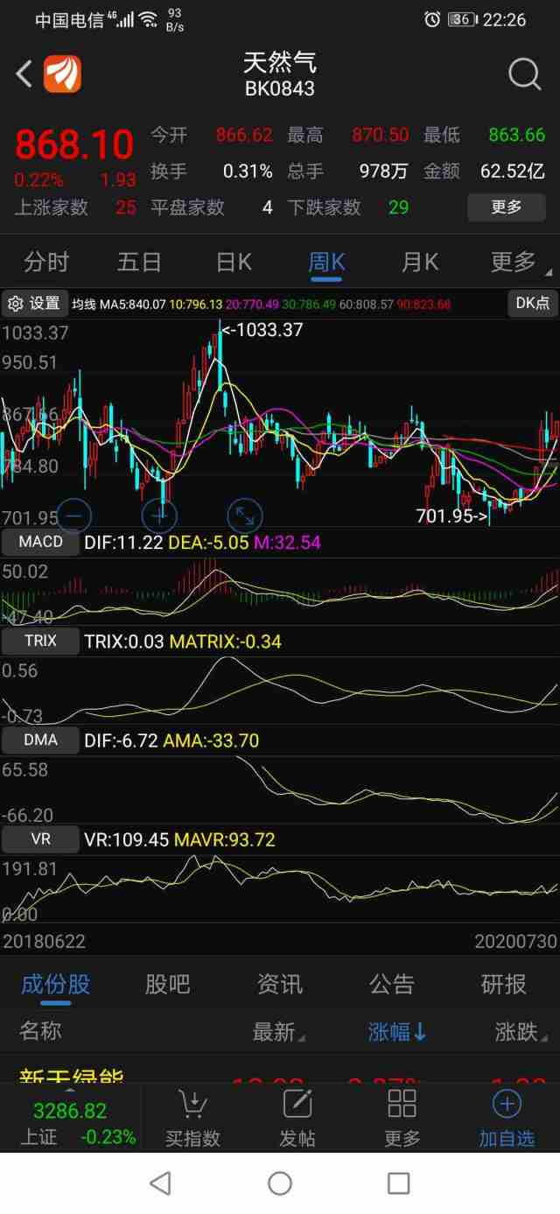The image size is (560, 1214).
Task: Switch to the 日K tab
Action: 234,262
